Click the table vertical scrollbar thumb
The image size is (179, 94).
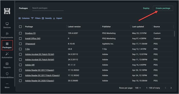coord(174,34)
